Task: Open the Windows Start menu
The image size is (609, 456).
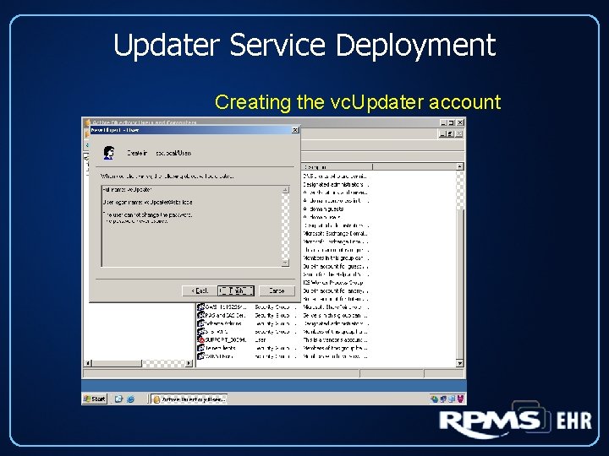Action: pyautogui.click(x=95, y=399)
